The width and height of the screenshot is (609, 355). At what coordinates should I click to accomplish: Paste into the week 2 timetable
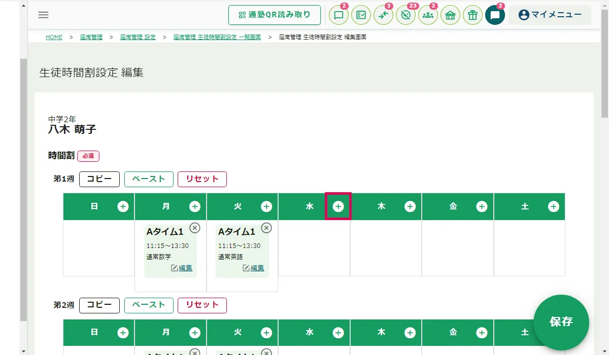coord(149,305)
